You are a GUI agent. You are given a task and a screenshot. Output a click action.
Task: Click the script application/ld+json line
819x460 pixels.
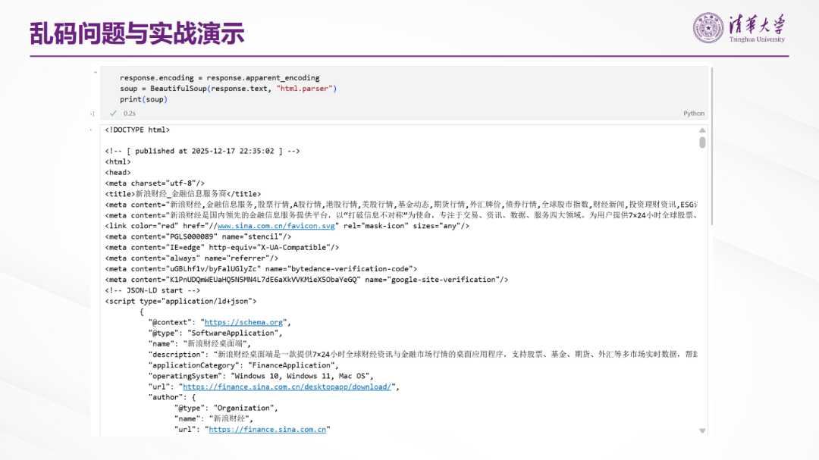pos(180,302)
